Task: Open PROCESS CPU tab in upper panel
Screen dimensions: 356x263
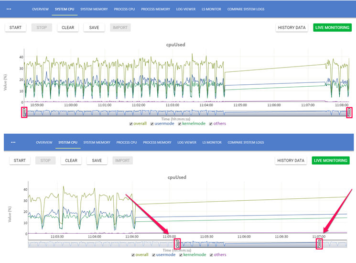Action: pyautogui.click(x=124, y=9)
